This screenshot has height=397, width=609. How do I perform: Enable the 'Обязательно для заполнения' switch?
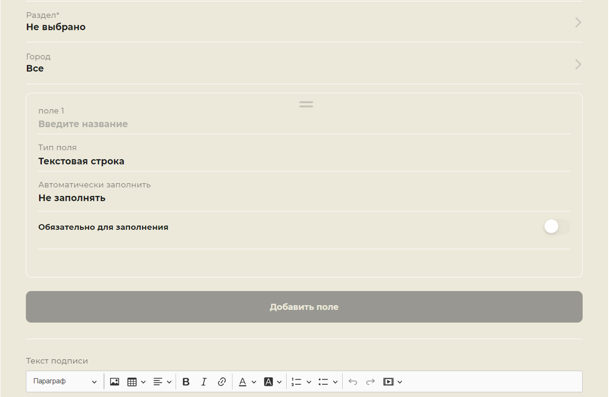tap(557, 227)
